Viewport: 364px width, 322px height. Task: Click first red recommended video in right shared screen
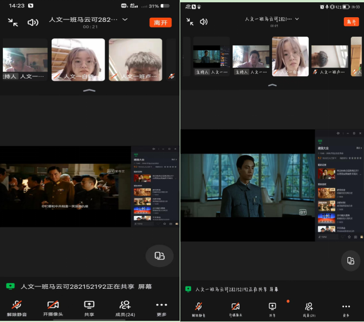(326, 174)
